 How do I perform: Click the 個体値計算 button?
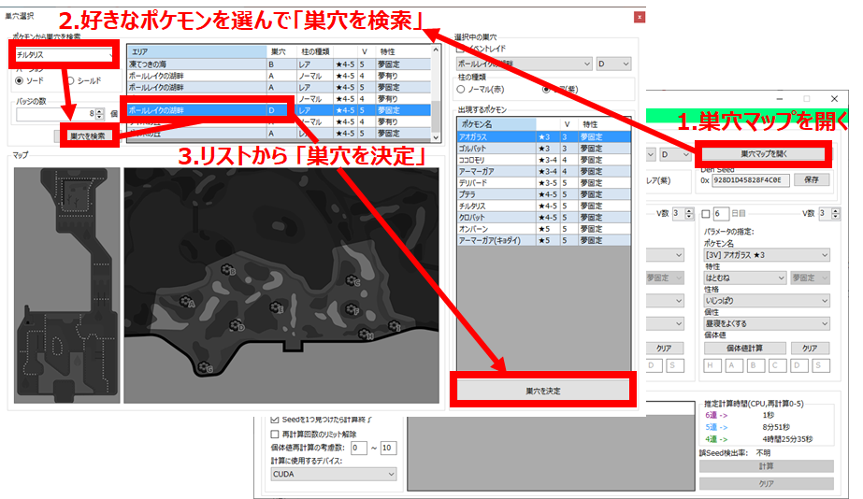point(744,349)
